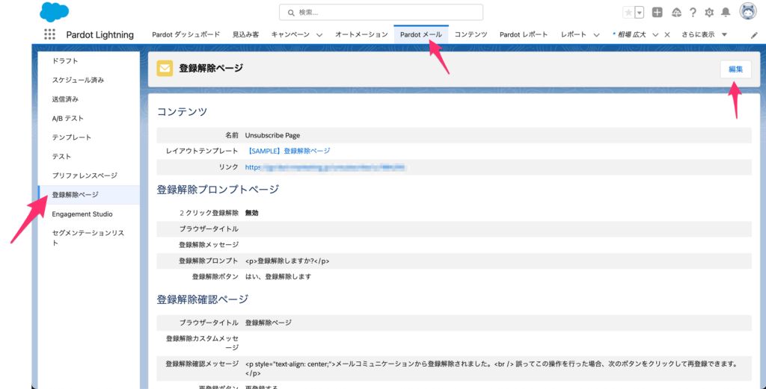Open the さらに表示 overflow menu

[704, 34]
